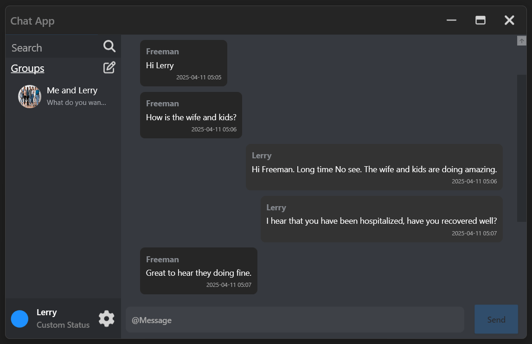The width and height of the screenshot is (532, 344).
Task: Click the blue status circle avatar
Action: tap(19, 318)
